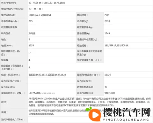
Task: Click the label 其它
Action: [x=4, y=102]
